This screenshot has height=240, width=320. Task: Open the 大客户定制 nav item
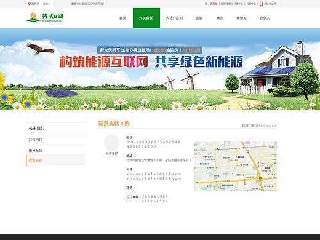(x=174, y=18)
